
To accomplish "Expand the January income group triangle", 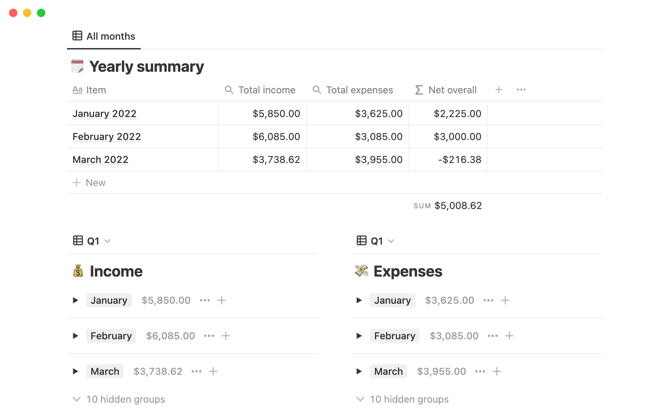I will (x=75, y=300).
